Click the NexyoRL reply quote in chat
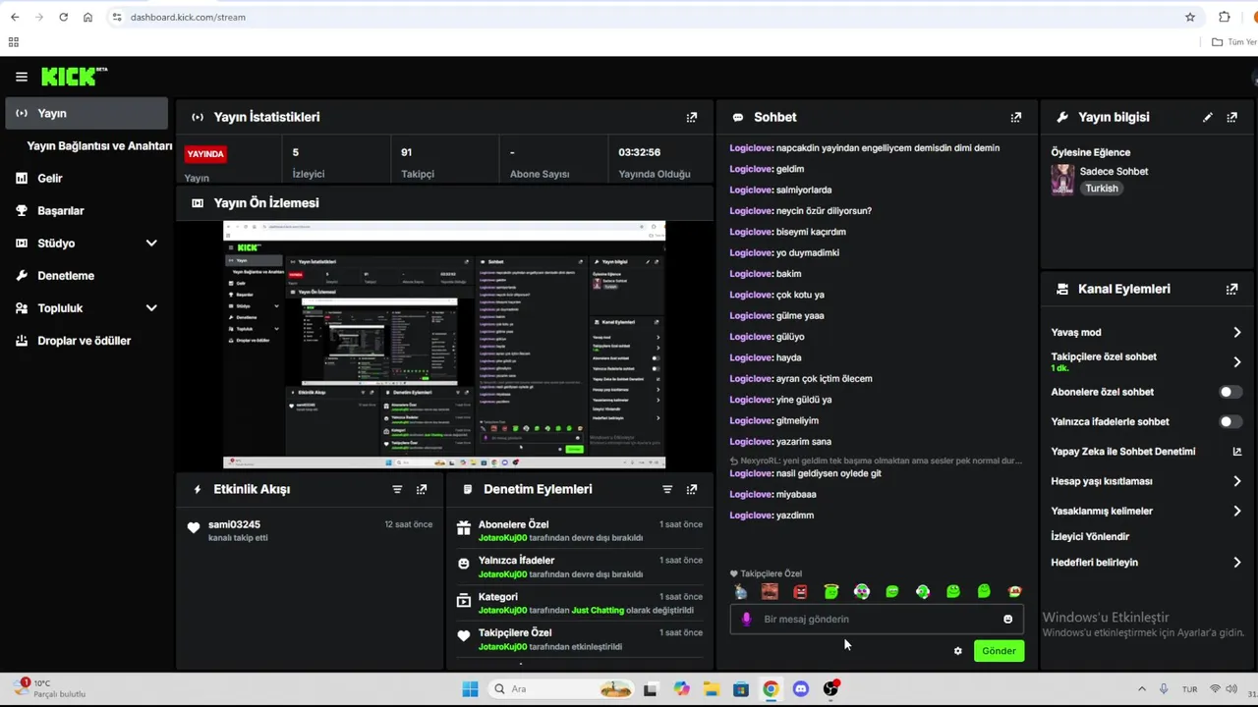1258x707 pixels. pos(876,461)
